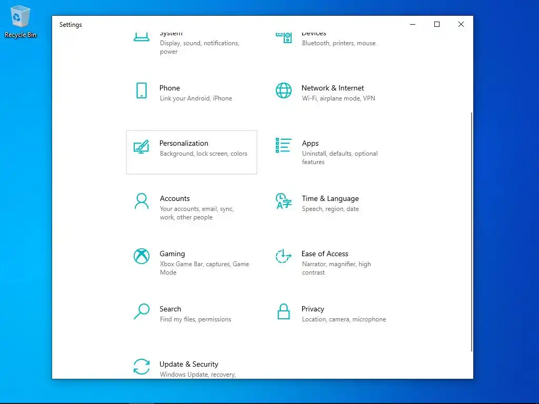Click the Network & Internet globe icon
This screenshot has width=539, height=404.
click(x=284, y=90)
